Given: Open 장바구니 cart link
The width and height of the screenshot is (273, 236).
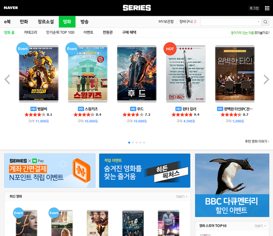Looking at the screenshot, I should [x=188, y=22].
